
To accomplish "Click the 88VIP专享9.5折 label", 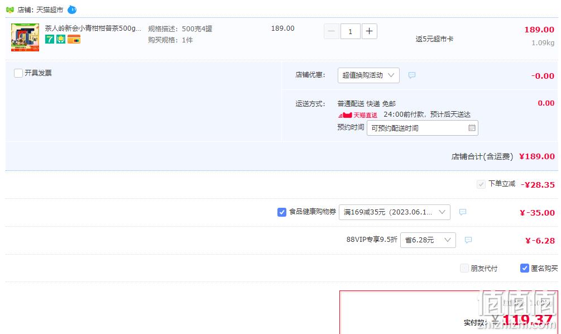I will [x=372, y=240].
